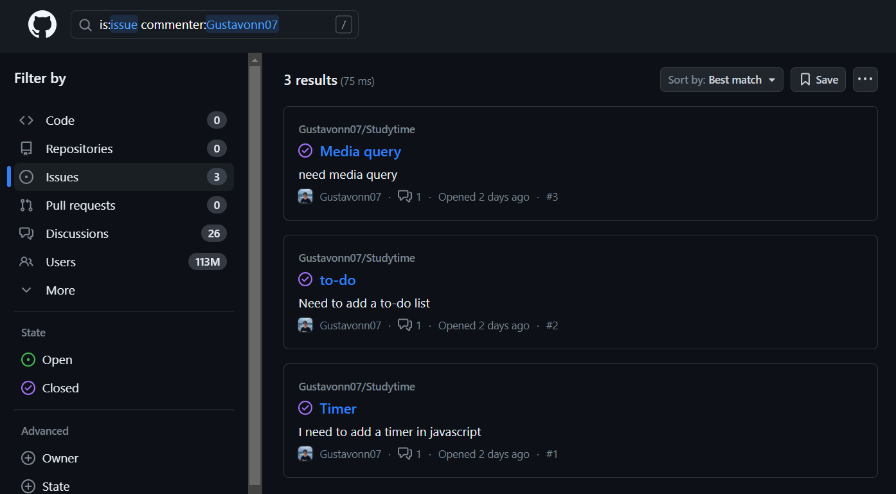Open the Users search results
896x494 pixels.
[x=61, y=262]
